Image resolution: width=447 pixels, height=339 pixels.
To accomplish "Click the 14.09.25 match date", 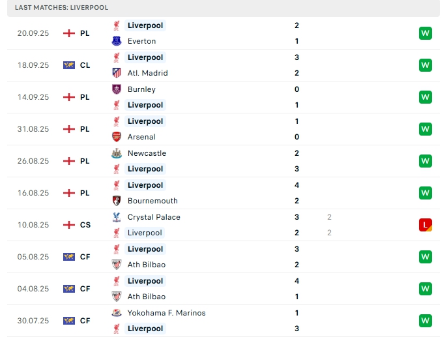I will pos(33,97).
